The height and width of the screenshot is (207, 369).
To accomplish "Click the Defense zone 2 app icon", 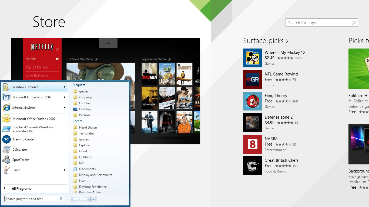I will [x=253, y=123].
